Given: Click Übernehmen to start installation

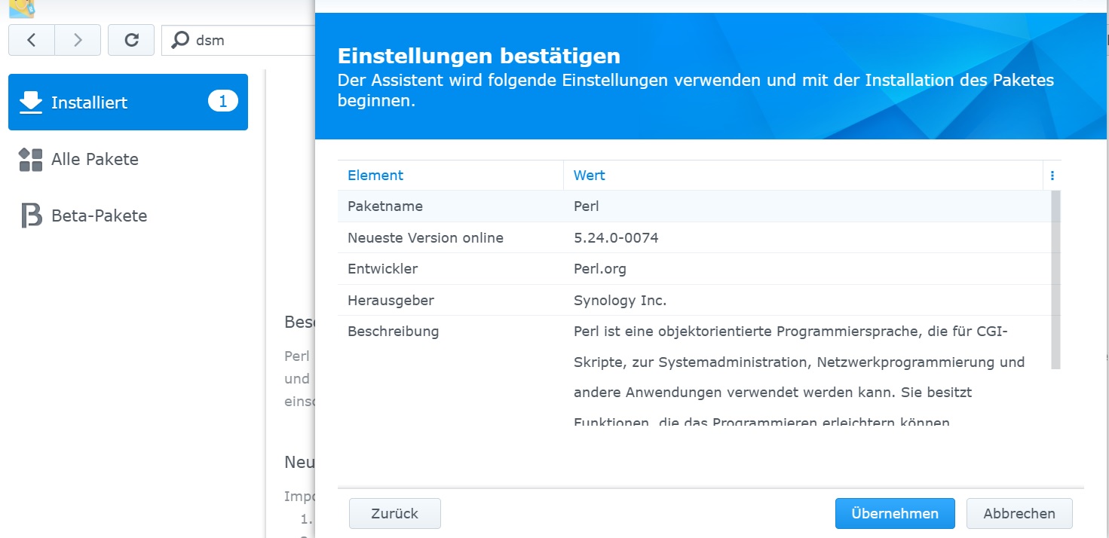Looking at the screenshot, I should coord(895,513).
